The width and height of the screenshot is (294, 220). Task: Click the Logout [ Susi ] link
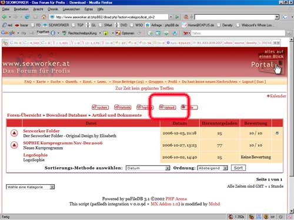(254, 82)
